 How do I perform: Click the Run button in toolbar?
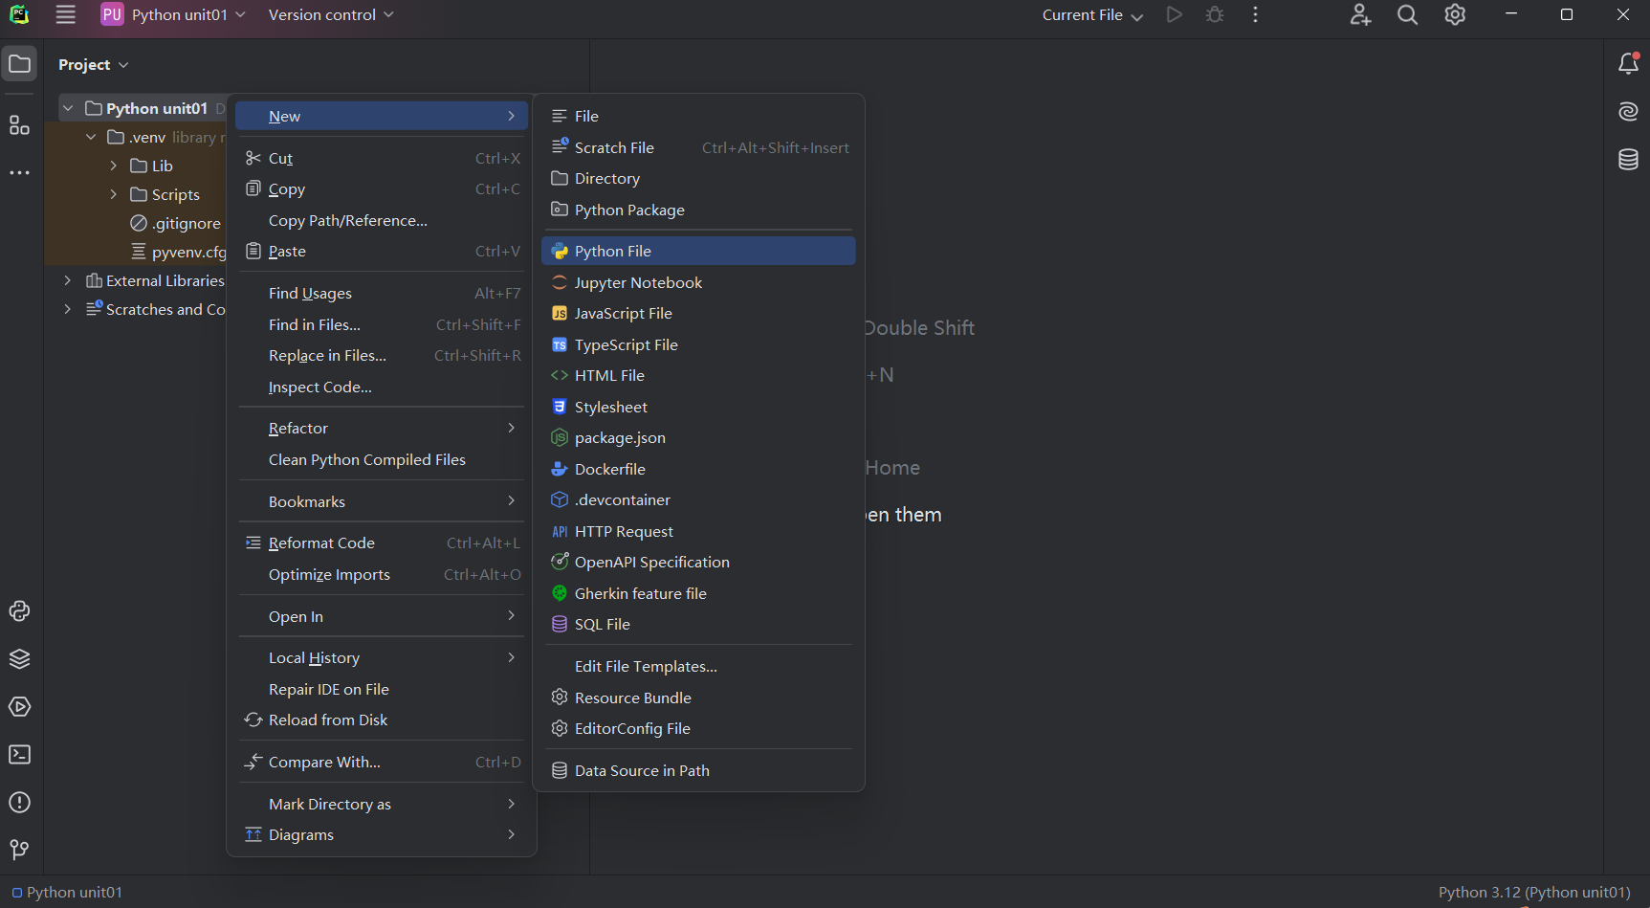[1175, 14]
